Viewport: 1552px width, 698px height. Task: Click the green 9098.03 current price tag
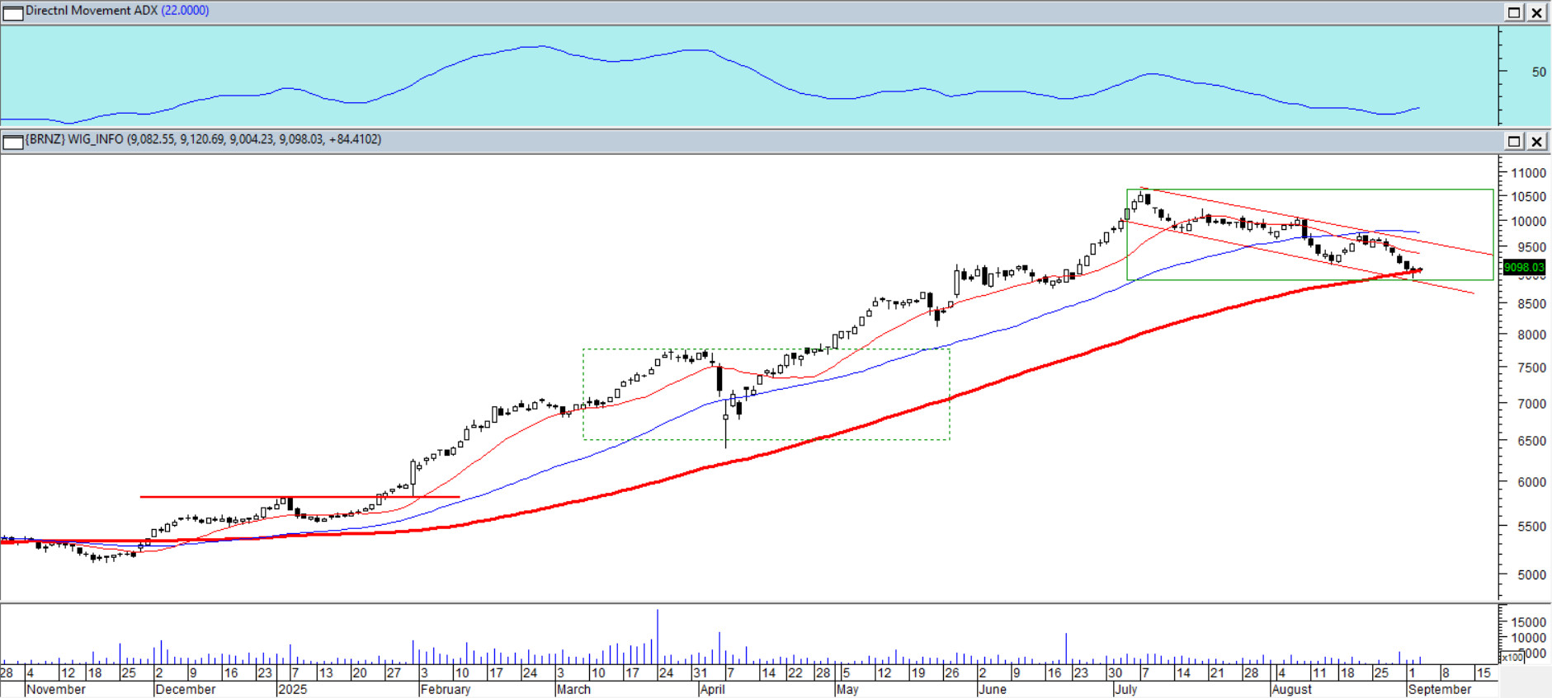tap(1523, 267)
